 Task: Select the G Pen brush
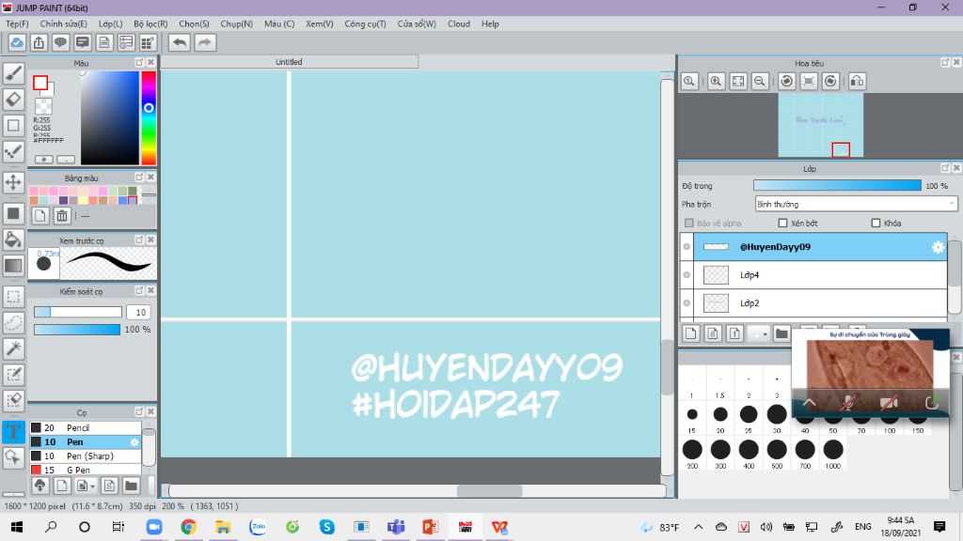[x=86, y=470]
